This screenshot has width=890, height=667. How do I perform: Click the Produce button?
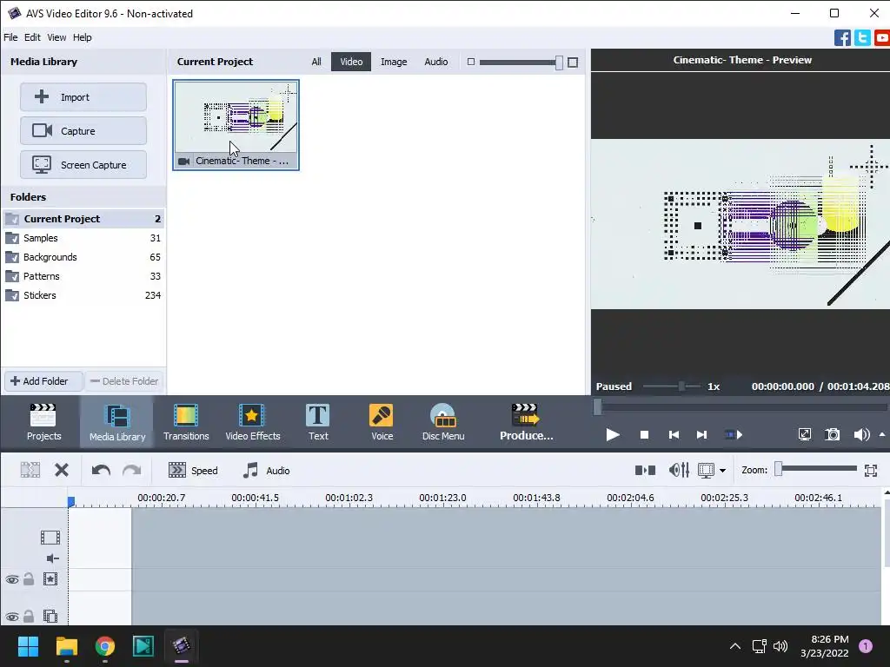[x=526, y=422]
